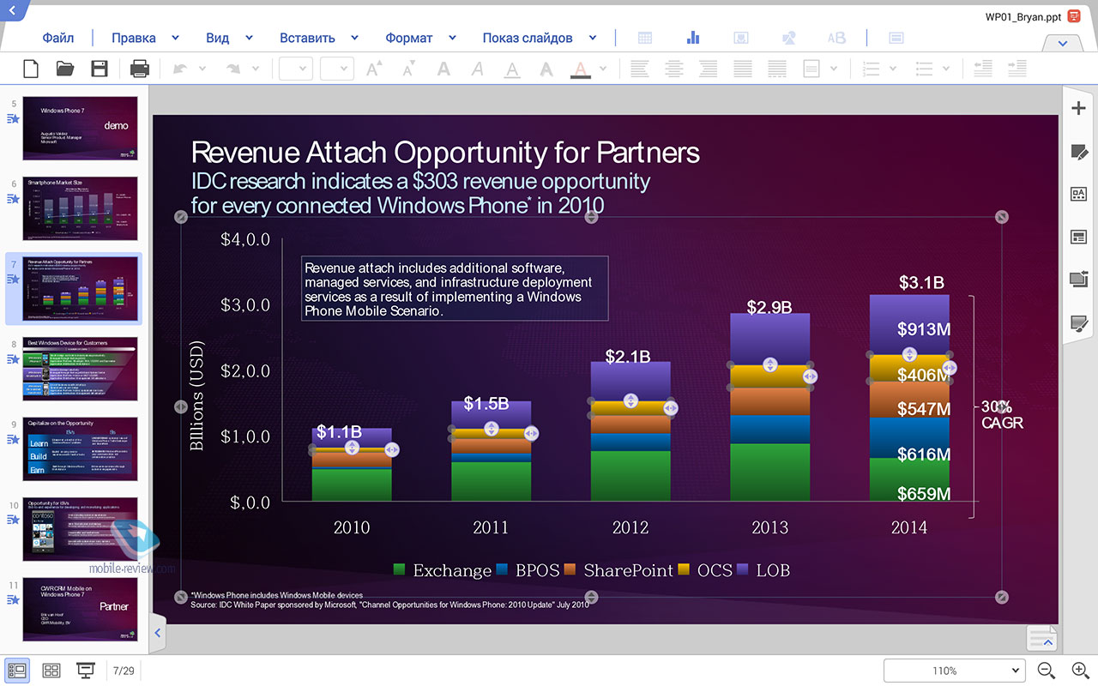Viewport: 1098px width, 686px height.
Task: Open the edit pencil panel in the right sidebar
Action: 1079,152
